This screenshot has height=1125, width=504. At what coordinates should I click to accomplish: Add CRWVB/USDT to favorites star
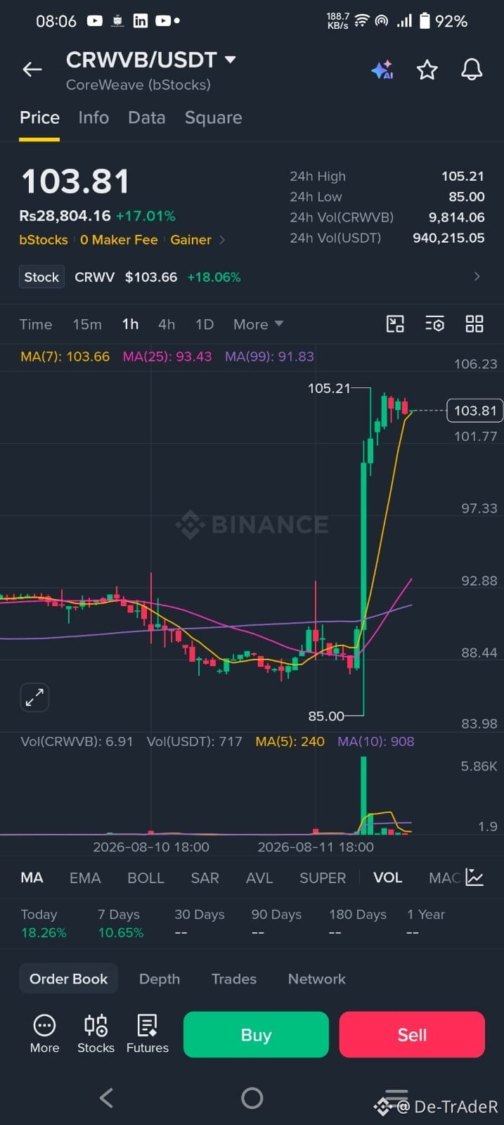click(x=427, y=70)
